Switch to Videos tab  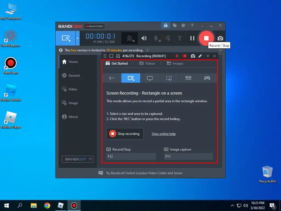(x=147, y=63)
